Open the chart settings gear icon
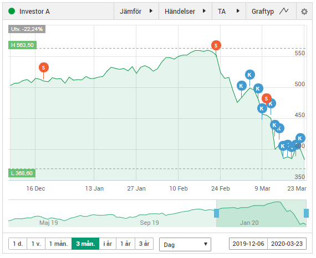This screenshot has height=258, width=316. coord(304,12)
